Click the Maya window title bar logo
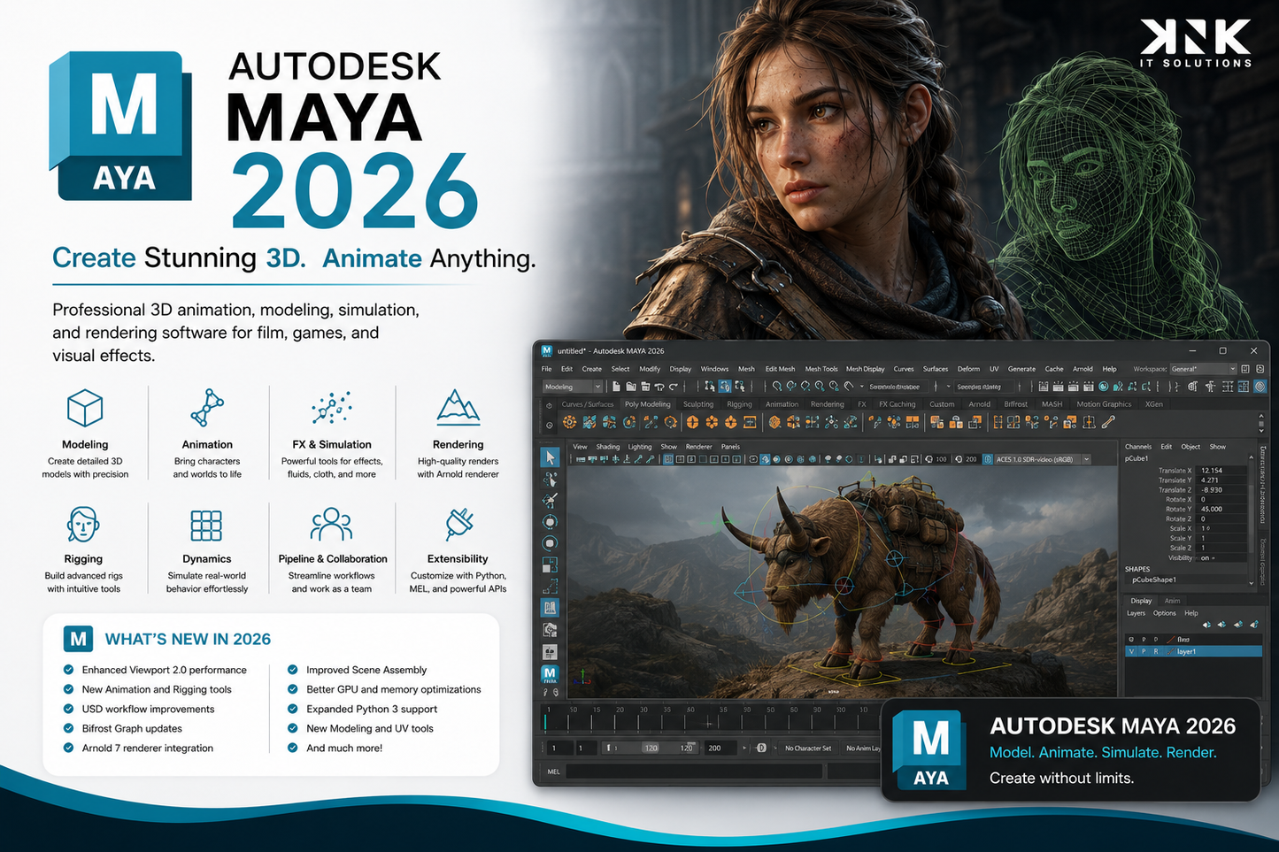 [x=547, y=350]
